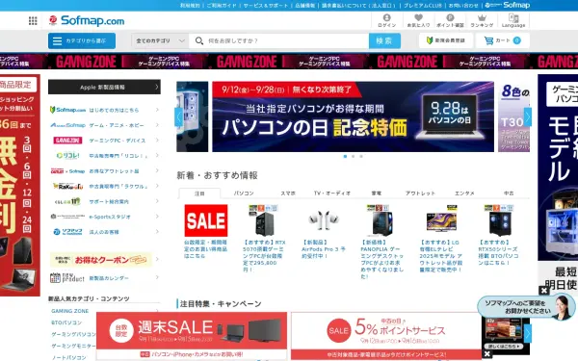578x361 pixels.
Task: Open the 週末SALE bottom banner
Action: 192,335
